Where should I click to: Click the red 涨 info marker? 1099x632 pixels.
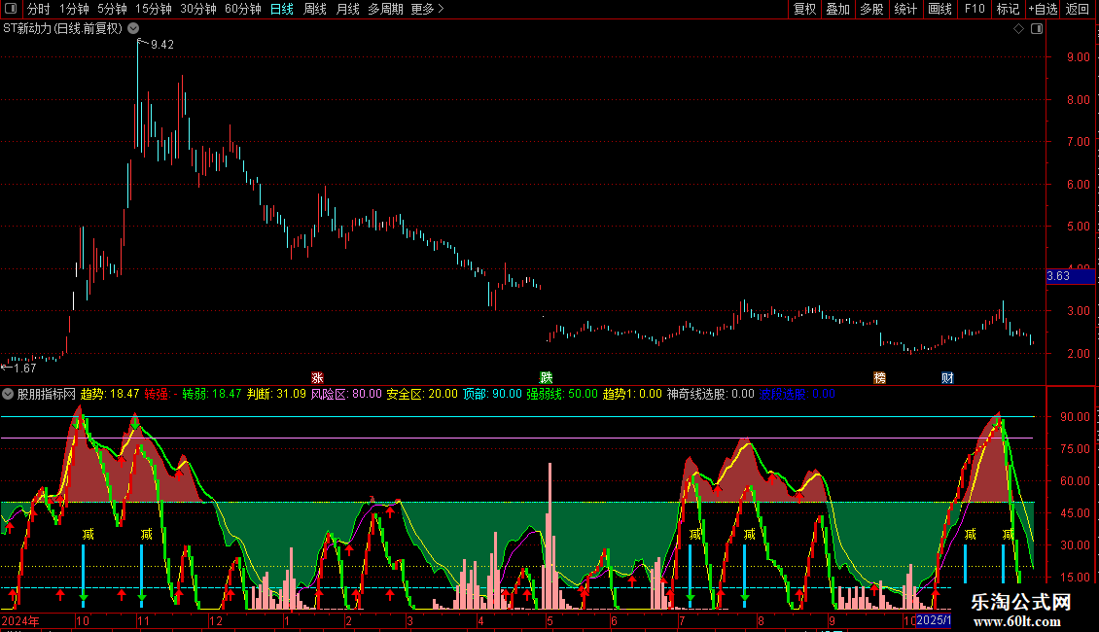click(317, 377)
